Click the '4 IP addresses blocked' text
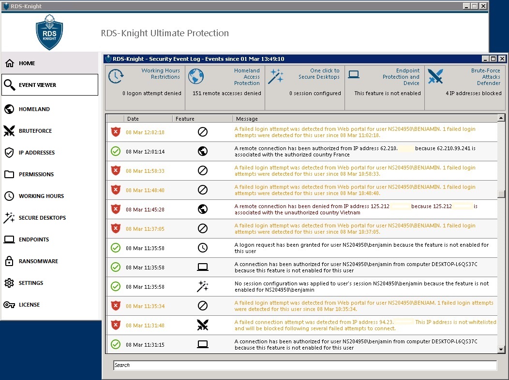This screenshot has height=380, width=509. [473, 93]
